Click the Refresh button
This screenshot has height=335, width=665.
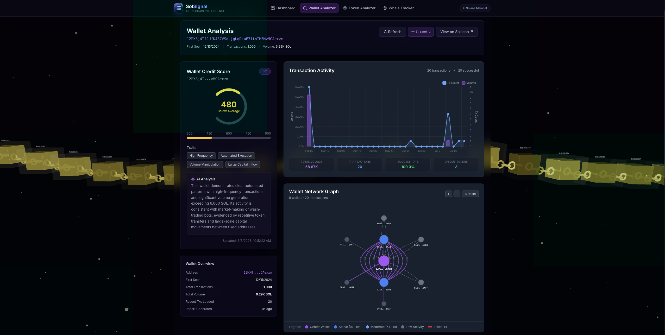(x=392, y=32)
